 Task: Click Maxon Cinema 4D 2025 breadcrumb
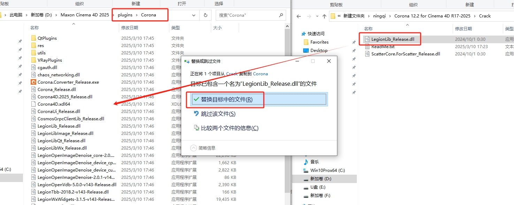tap(85, 15)
